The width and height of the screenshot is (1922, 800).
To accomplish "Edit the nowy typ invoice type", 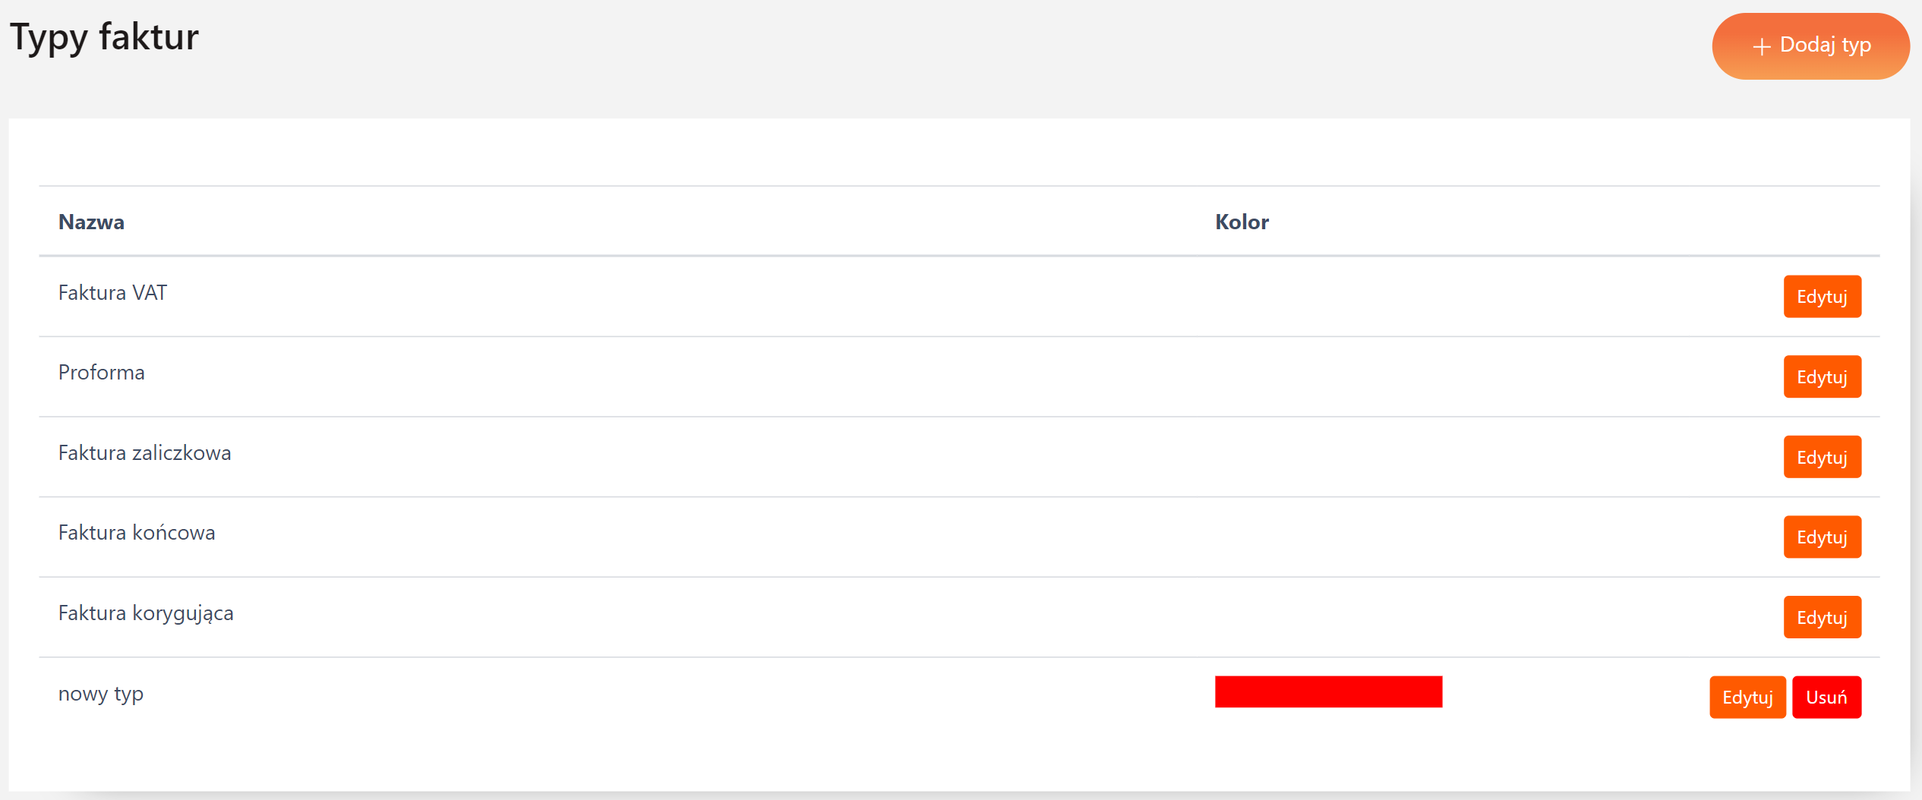I will click(1747, 698).
